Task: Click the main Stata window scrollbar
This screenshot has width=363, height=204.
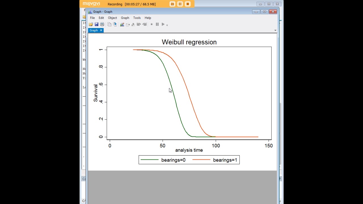Action: click(280, 133)
